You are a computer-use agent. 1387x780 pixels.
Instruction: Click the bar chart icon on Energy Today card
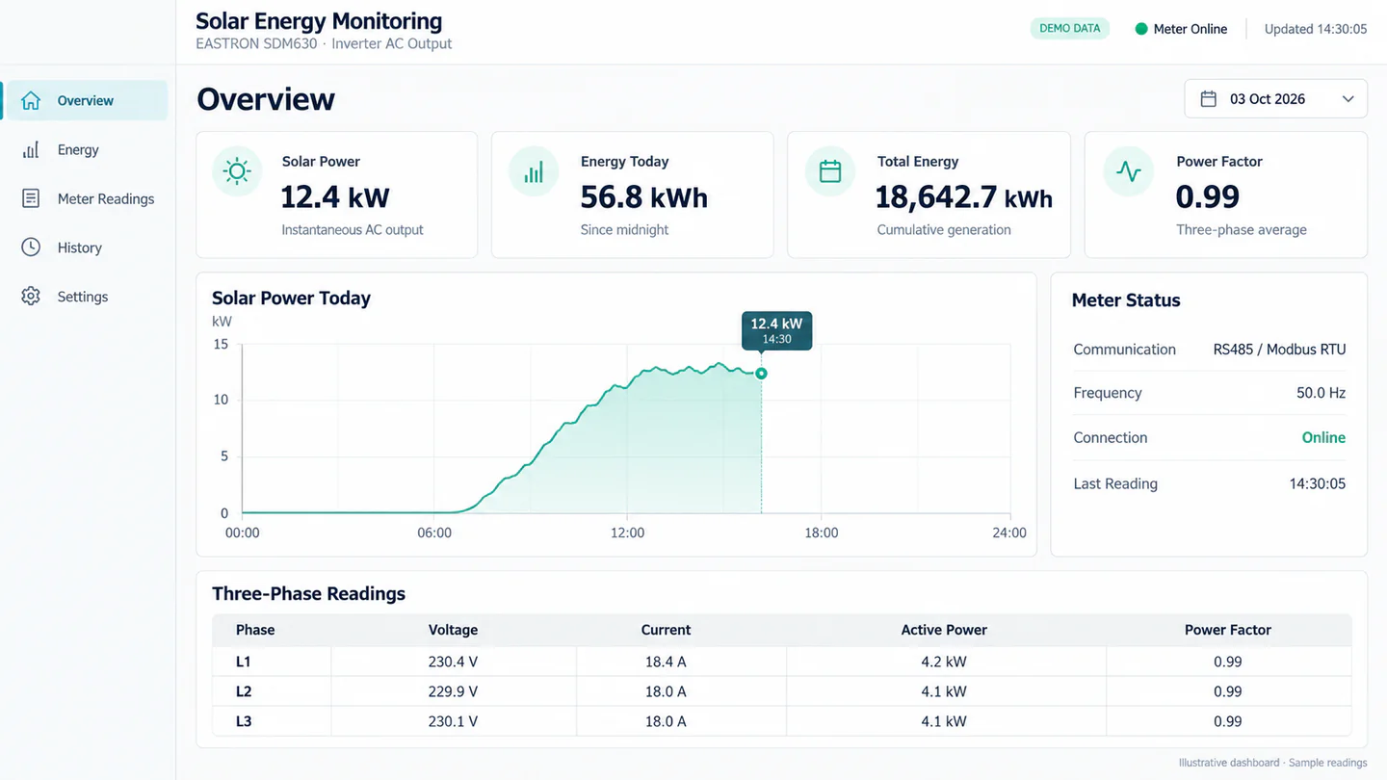point(534,171)
